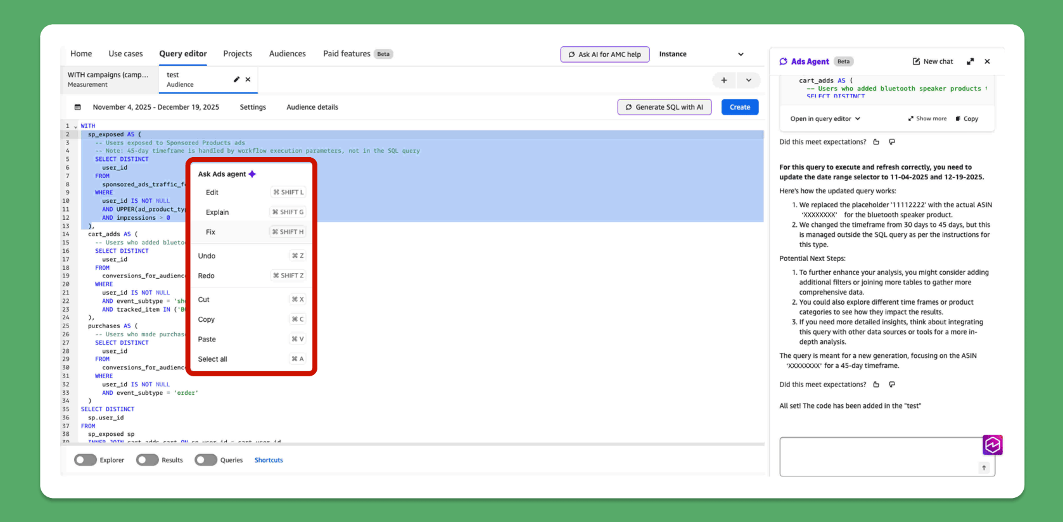Toggle the Explorer switch
This screenshot has width=1063, height=522.
86,460
